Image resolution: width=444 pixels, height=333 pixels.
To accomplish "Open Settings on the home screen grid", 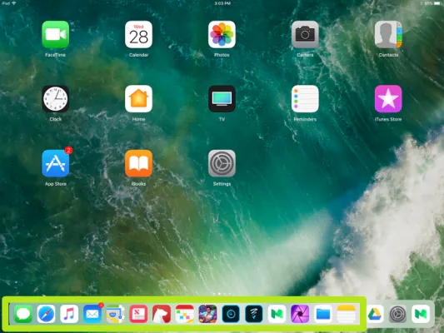I will click(222, 163).
